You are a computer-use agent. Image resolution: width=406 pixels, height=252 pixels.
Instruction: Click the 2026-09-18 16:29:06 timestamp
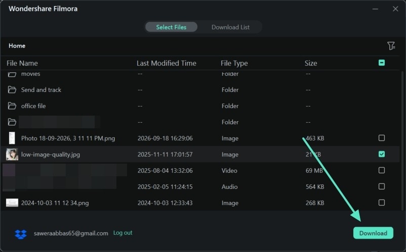coord(165,138)
